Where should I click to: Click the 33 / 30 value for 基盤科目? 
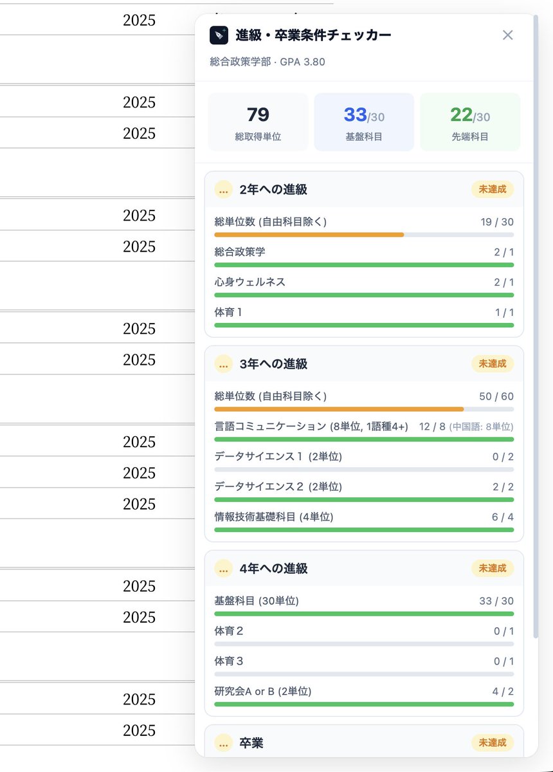(496, 602)
